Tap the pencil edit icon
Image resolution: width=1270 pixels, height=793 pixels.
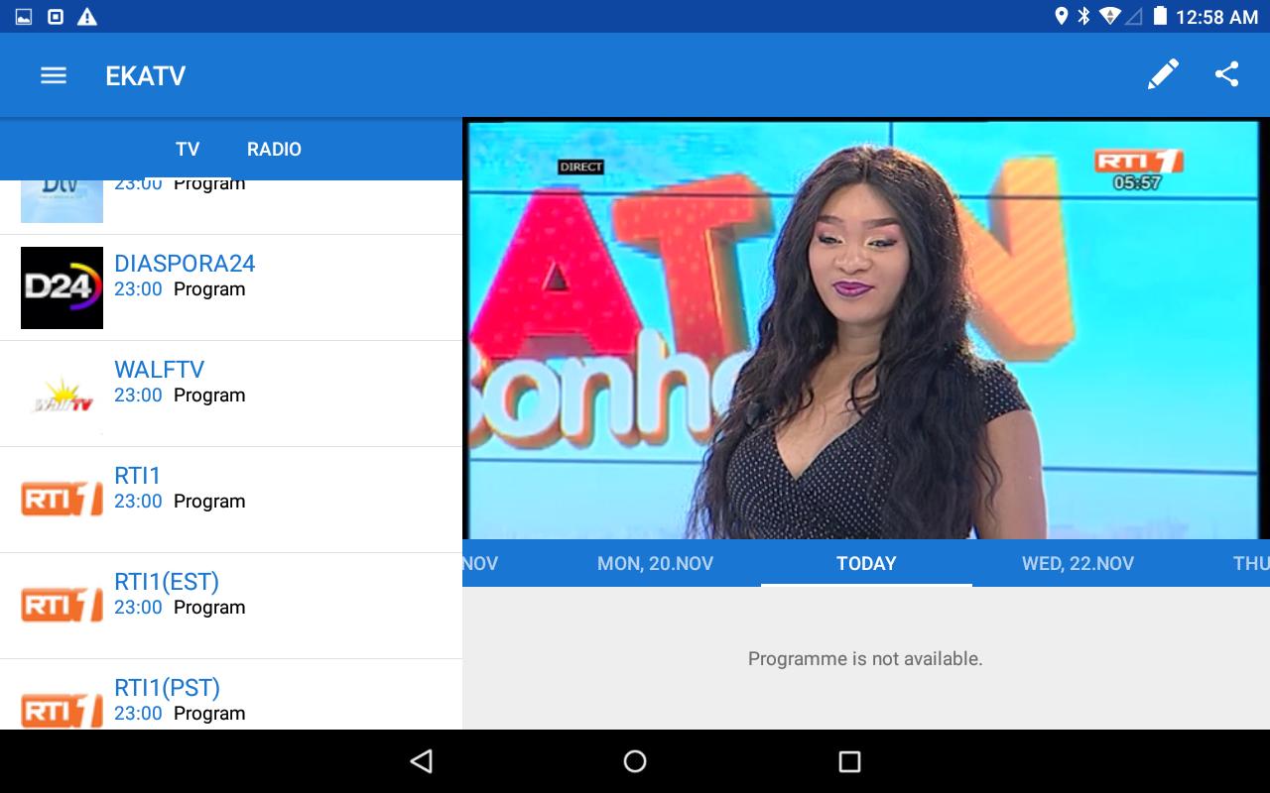pos(1163,74)
